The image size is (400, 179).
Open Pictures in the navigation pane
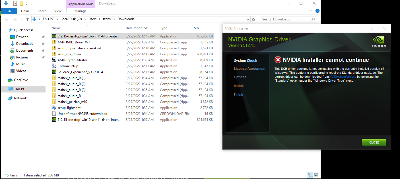(22, 57)
